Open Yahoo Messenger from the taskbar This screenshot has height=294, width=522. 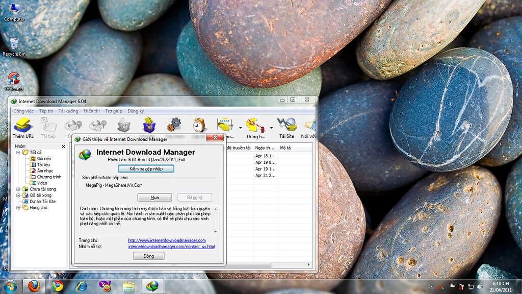(106, 286)
